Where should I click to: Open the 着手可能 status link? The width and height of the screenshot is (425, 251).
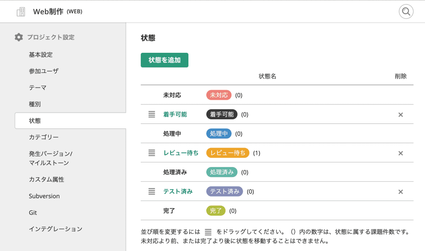pos(175,114)
